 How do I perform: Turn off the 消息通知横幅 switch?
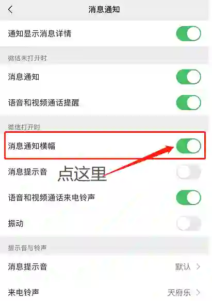pos(188,146)
